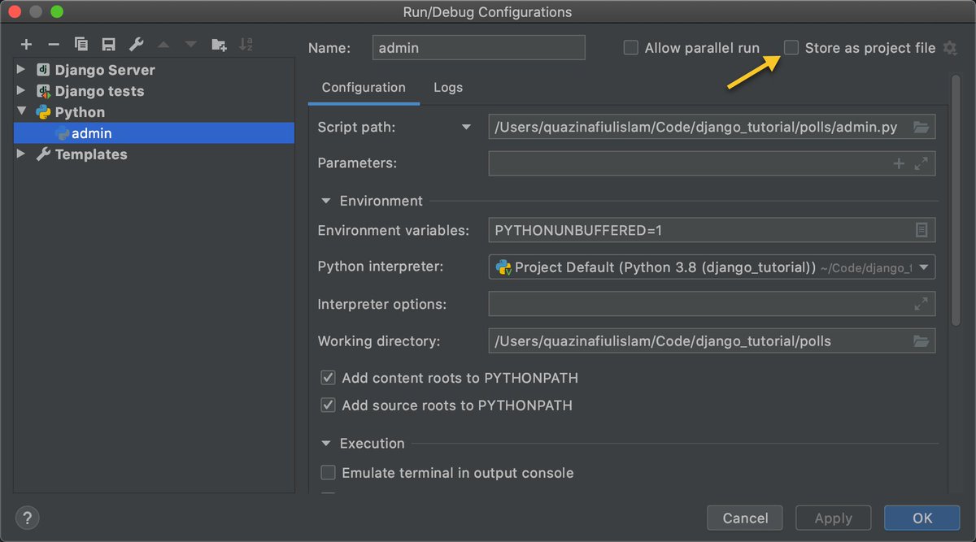Switch to the Configuration tab

364,88
